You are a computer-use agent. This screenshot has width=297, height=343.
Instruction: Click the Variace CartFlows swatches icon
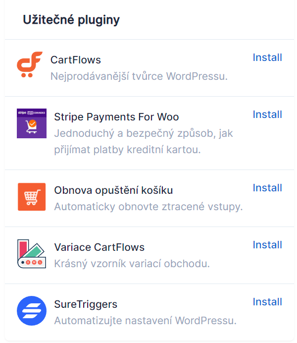click(x=32, y=254)
